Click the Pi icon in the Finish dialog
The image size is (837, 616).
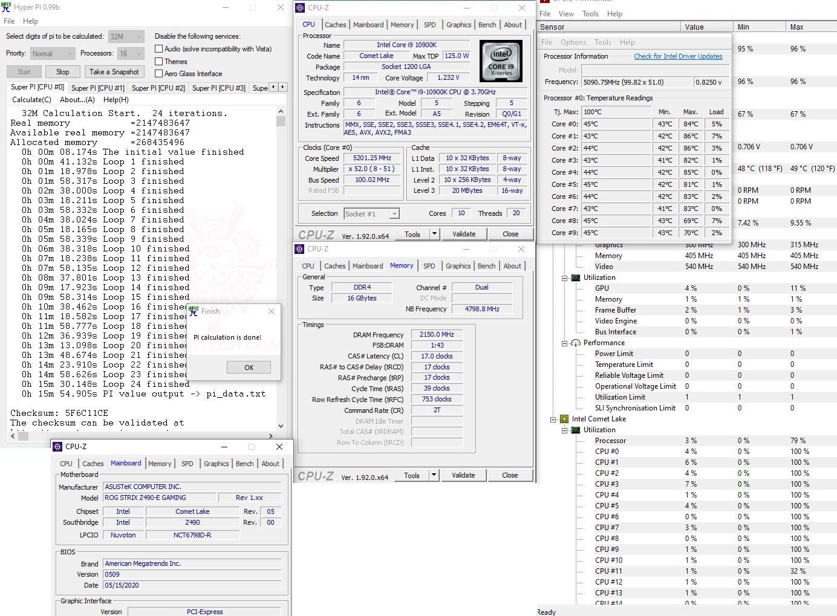pyautogui.click(x=193, y=311)
